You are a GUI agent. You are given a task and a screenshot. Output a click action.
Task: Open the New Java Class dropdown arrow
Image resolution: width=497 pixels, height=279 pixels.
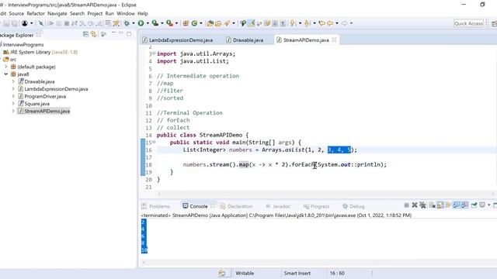point(201,23)
